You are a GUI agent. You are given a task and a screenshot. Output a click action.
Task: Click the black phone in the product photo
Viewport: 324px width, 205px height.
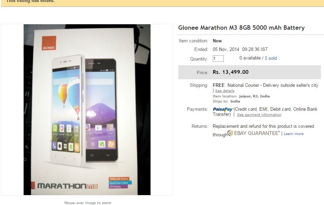[101, 110]
